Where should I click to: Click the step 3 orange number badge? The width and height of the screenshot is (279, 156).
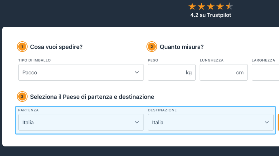[x=22, y=97]
